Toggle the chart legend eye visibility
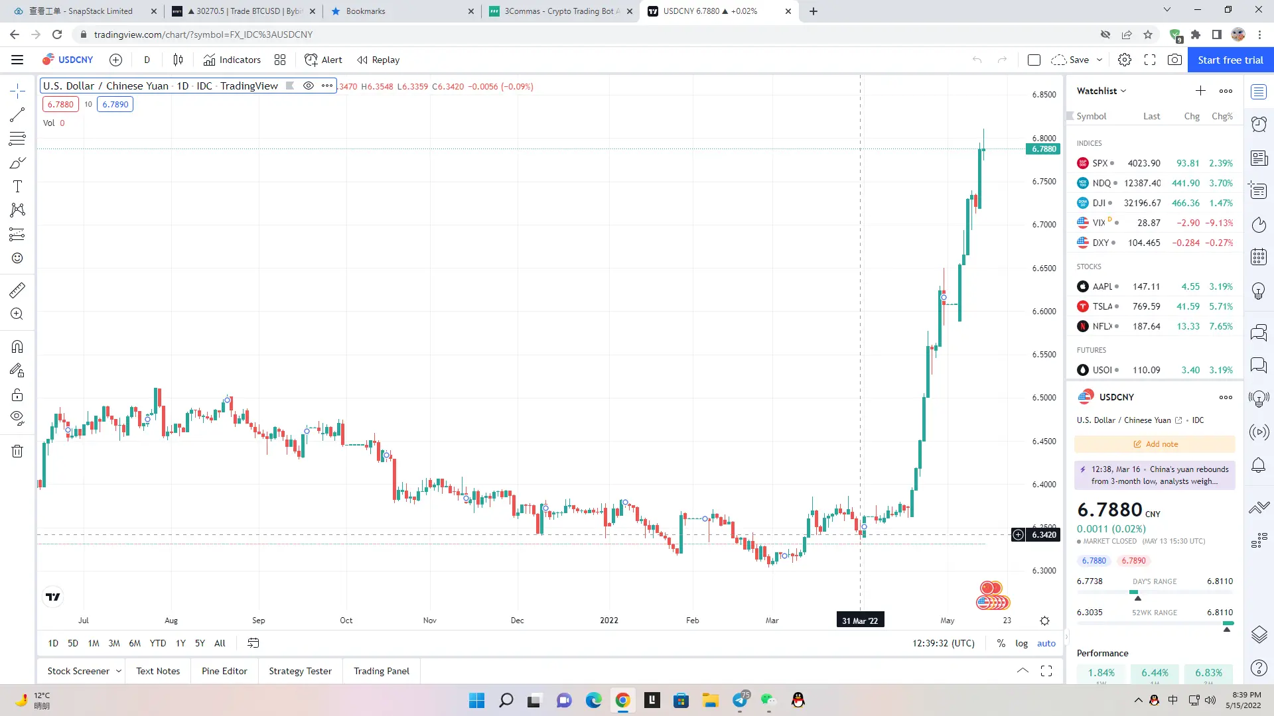Screen dimensions: 1274x716 (308, 86)
